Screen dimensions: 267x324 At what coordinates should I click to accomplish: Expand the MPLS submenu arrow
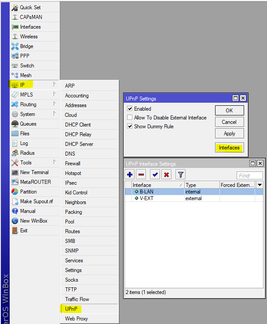(x=55, y=94)
